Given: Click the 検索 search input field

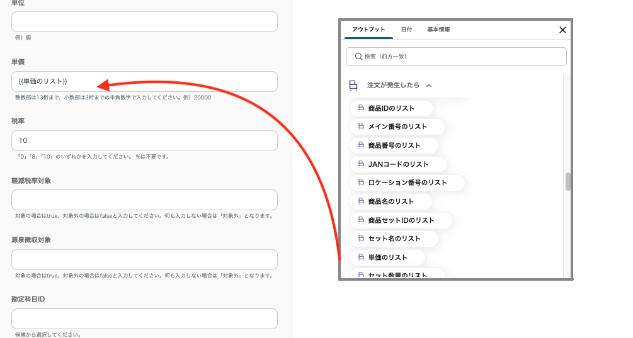Looking at the screenshot, I should click(x=463, y=57).
